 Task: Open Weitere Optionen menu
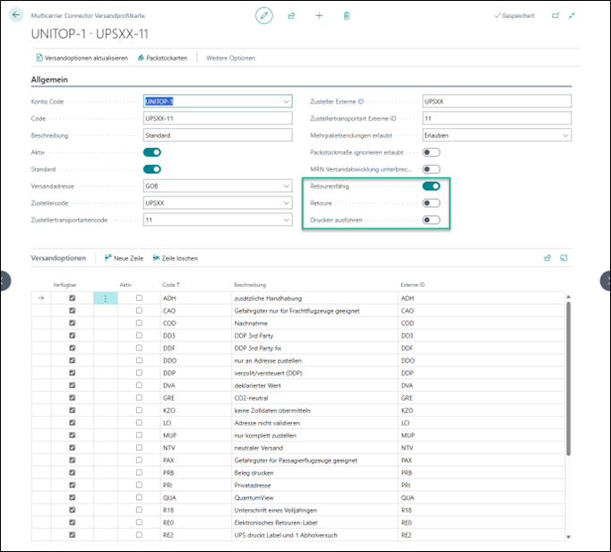click(230, 58)
